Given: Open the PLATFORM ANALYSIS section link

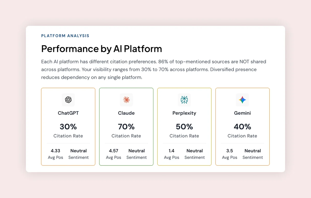Looking at the screenshot, I should pyautogui.click(x=65, y=36).
